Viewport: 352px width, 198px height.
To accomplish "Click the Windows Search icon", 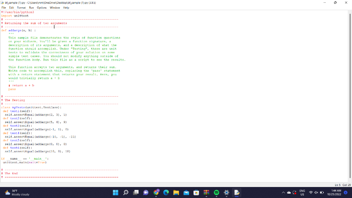I will [126, 192].
